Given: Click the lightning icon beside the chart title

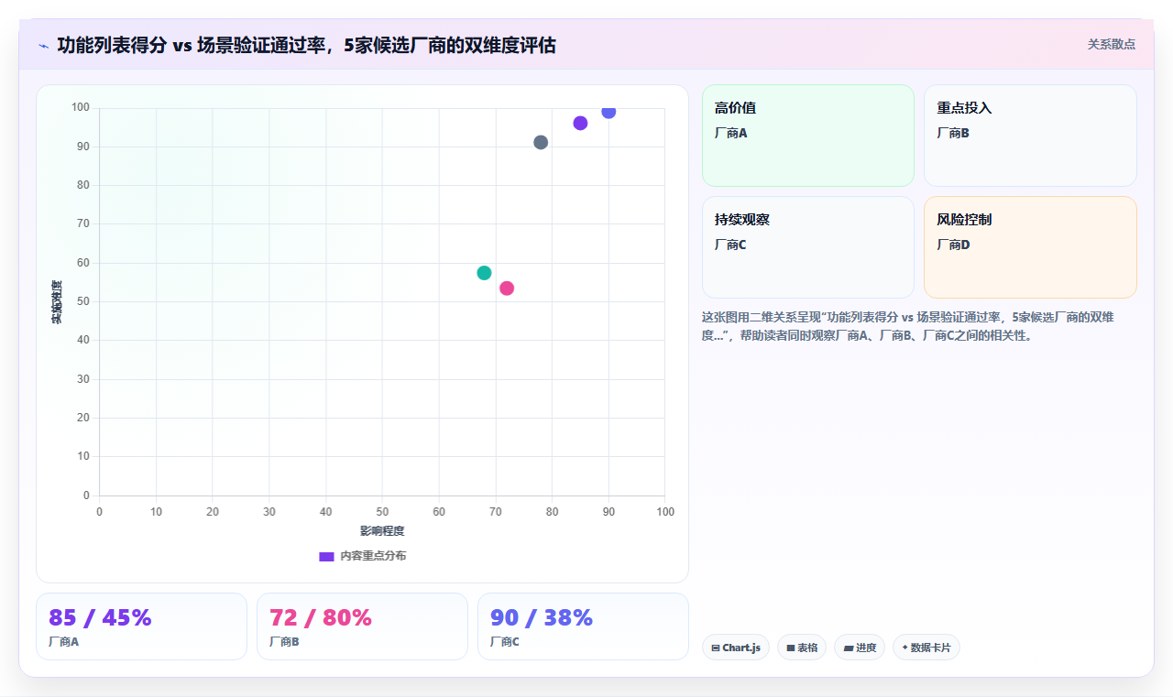Looking at the screenshot, I should click(44, 45).
